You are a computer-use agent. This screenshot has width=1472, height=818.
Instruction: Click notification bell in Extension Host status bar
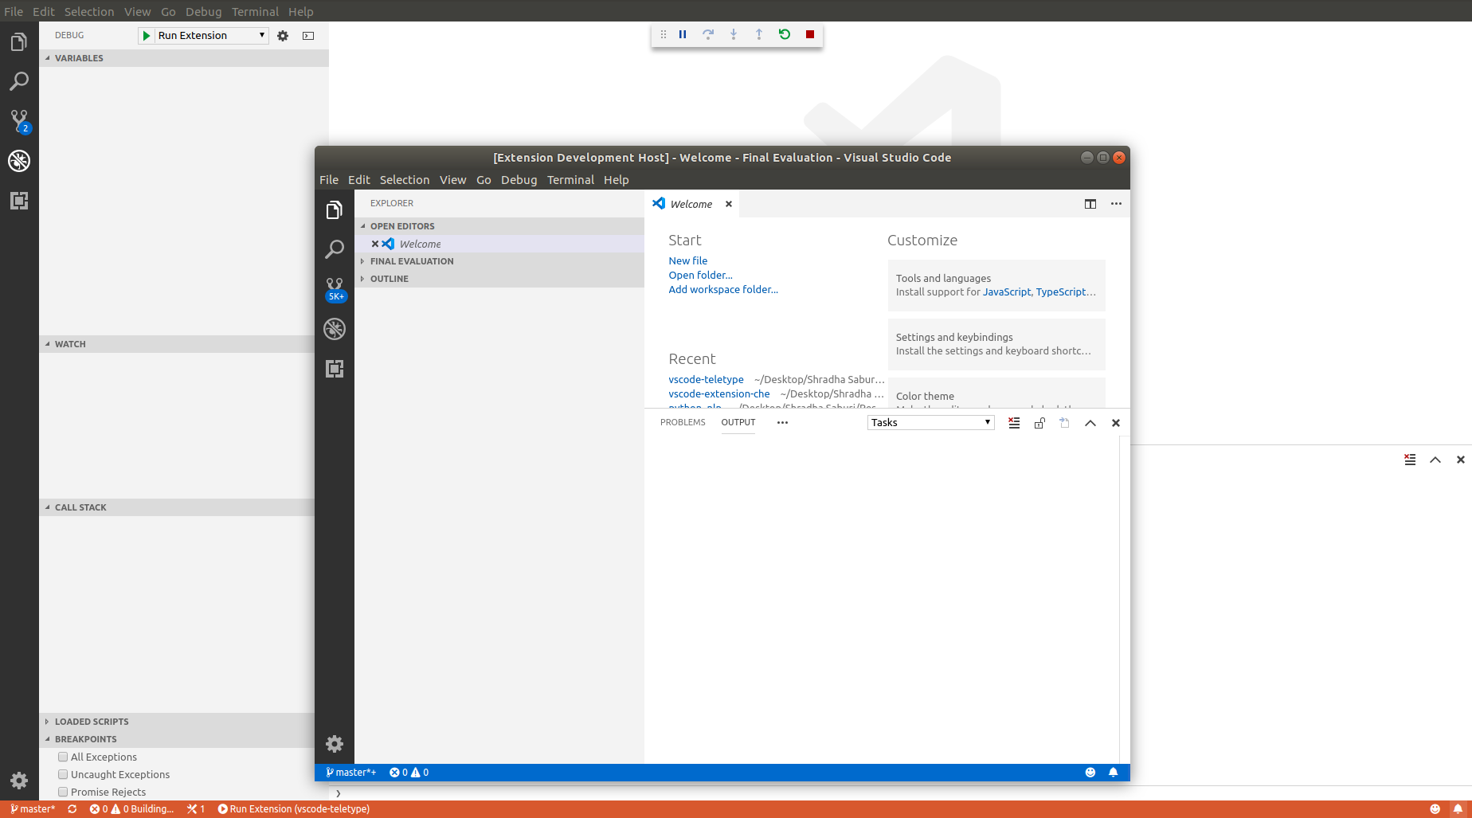click(x=1113, y=773)
